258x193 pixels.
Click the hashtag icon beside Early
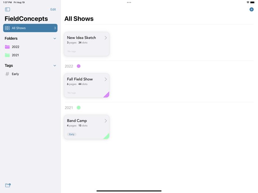click(7, 74)
